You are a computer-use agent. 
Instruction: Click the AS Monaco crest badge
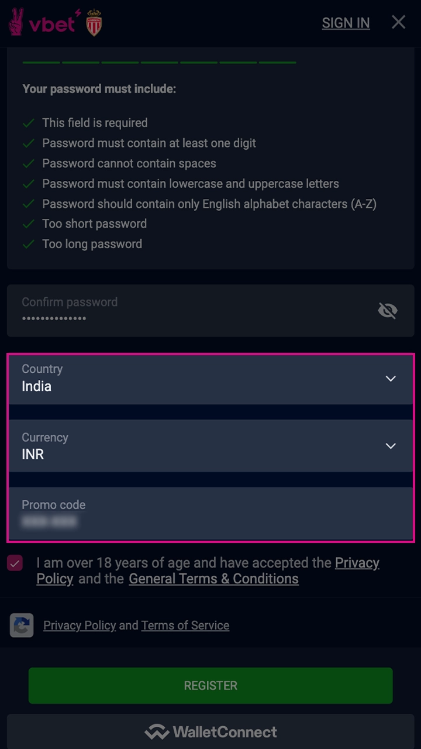click(x=94, y=23)
